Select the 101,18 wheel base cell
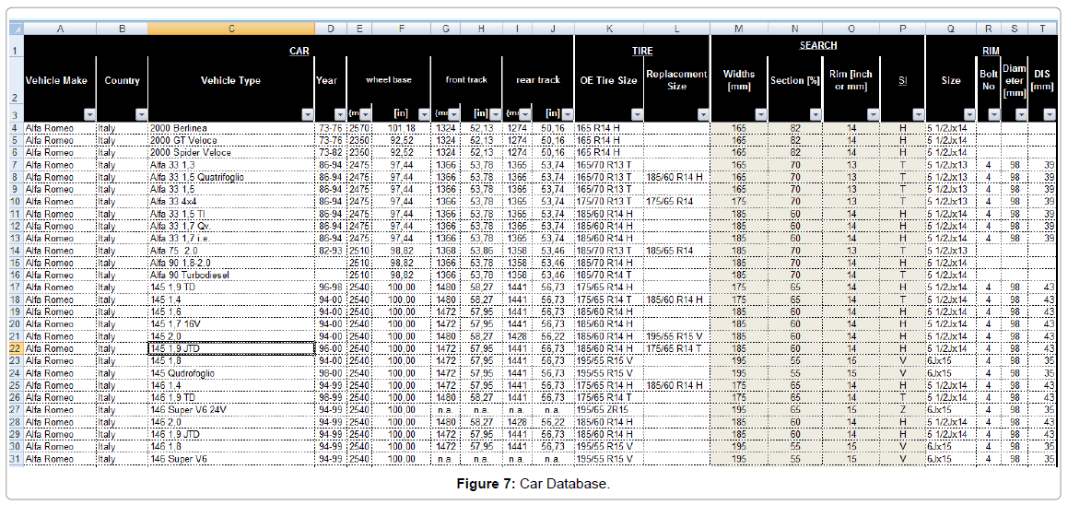Screen dimensions: 1068x505 tap(401, 127)
